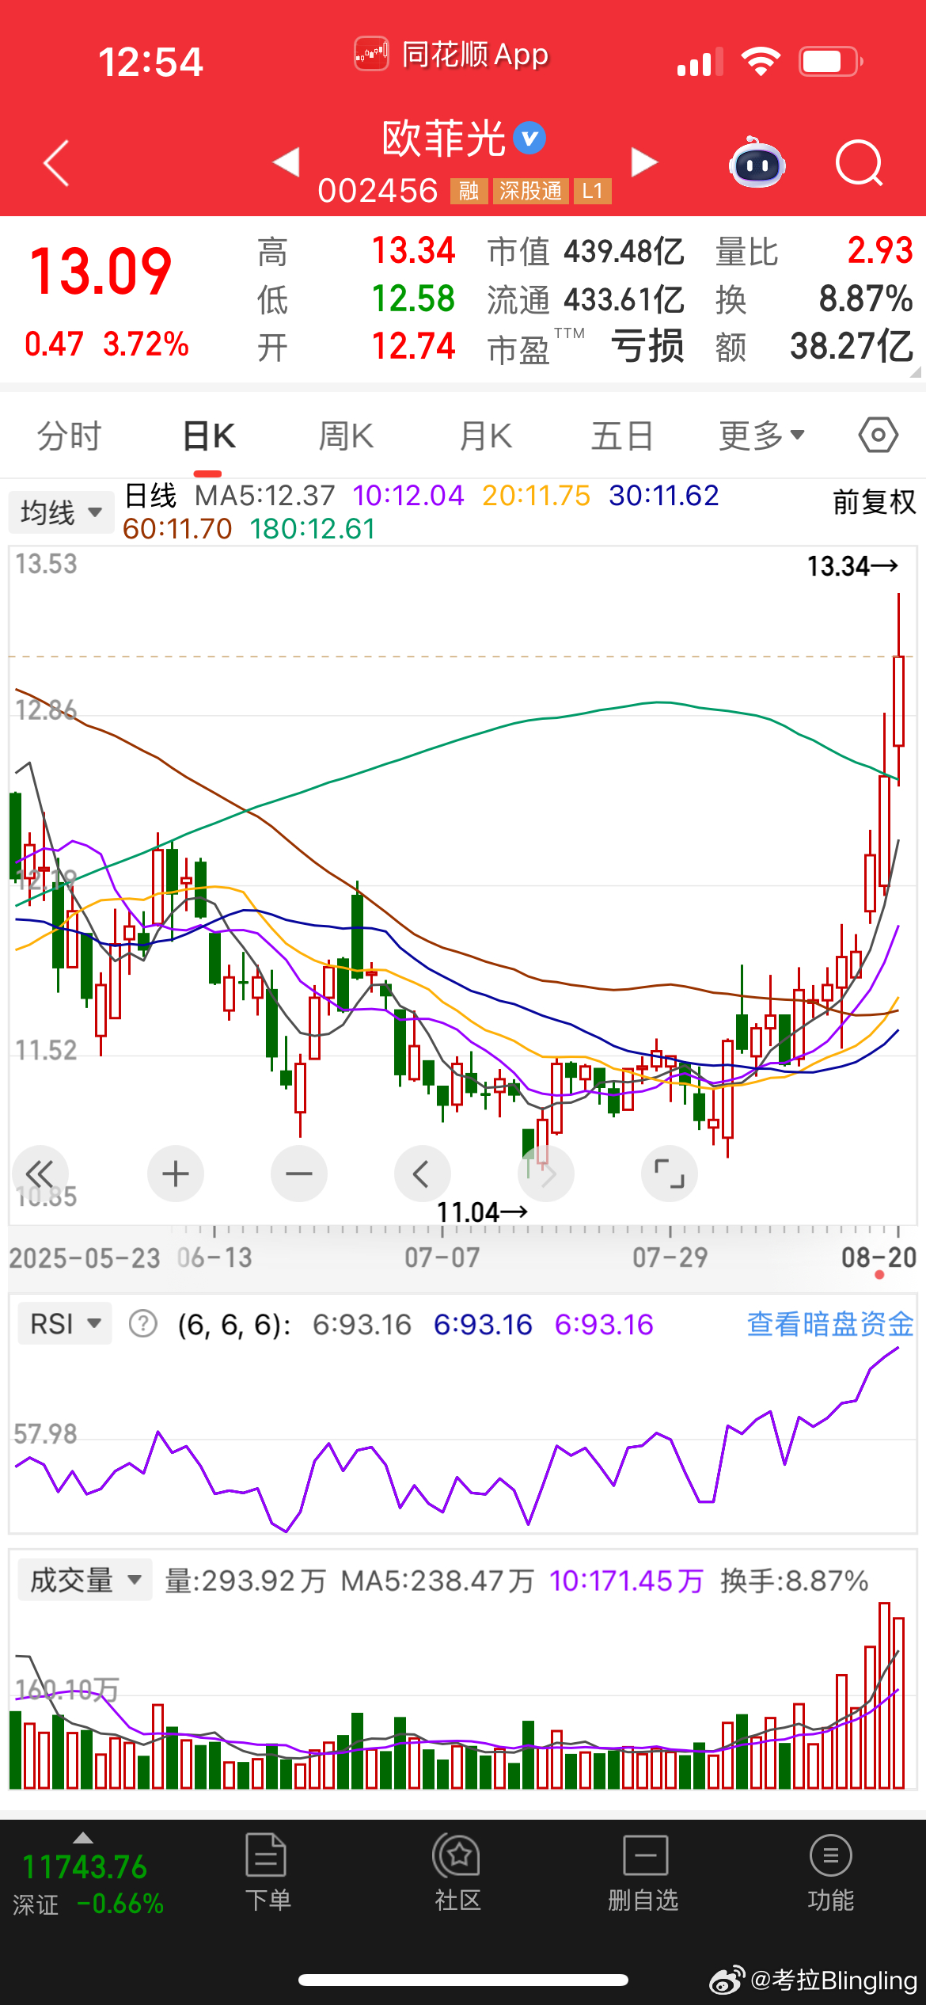Image resolution: width=926 pixels, height=2005 pixels.
Task: Tap the 60:11.70 moving average legend
Action: point(177,529)
